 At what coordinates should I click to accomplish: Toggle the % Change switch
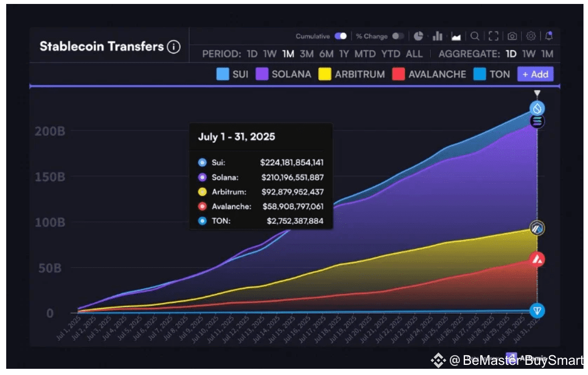click(398, 36)
